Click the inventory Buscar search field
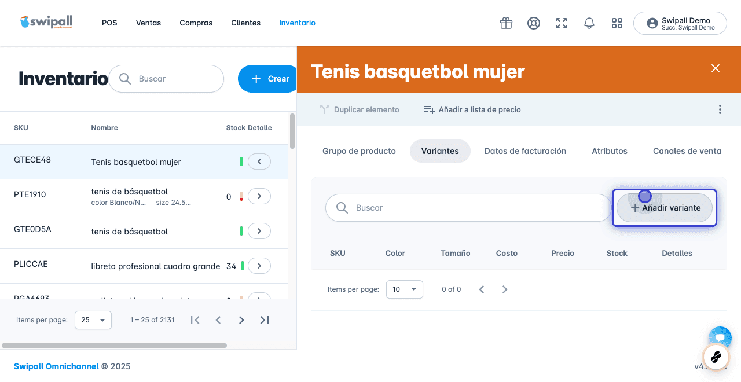This screenshot has height=382, width=741. coord(166,79)
